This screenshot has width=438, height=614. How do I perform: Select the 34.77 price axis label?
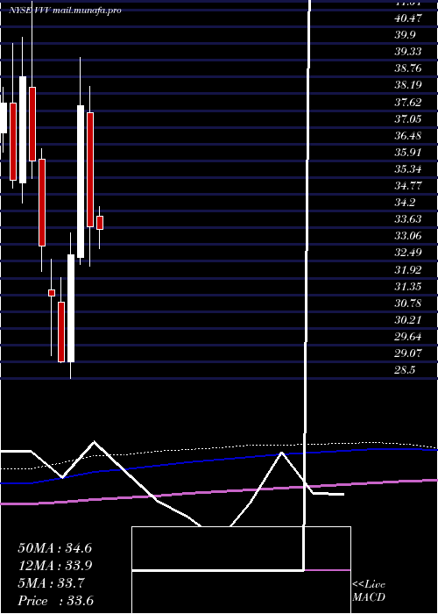pyautogui.click(x=408, y=186)
